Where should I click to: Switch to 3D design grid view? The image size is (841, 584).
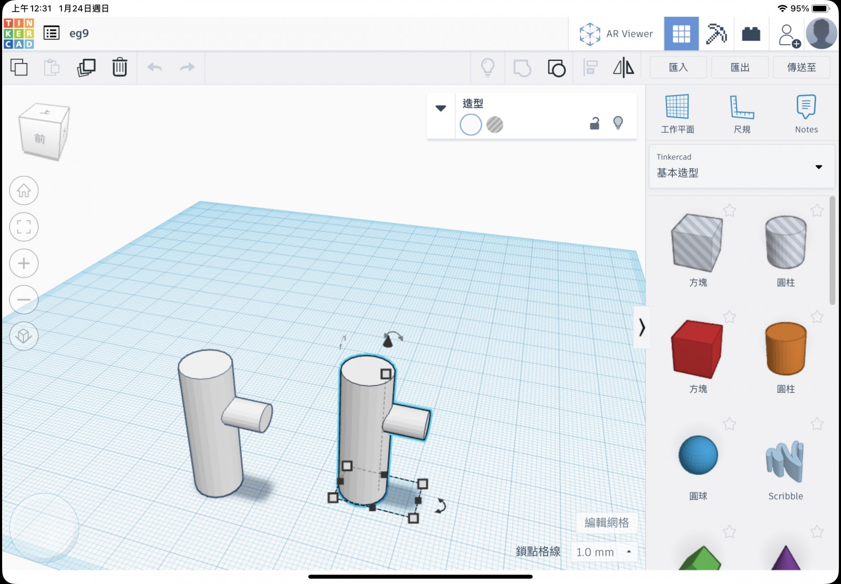pyautogui.click(x=681, y=34)
